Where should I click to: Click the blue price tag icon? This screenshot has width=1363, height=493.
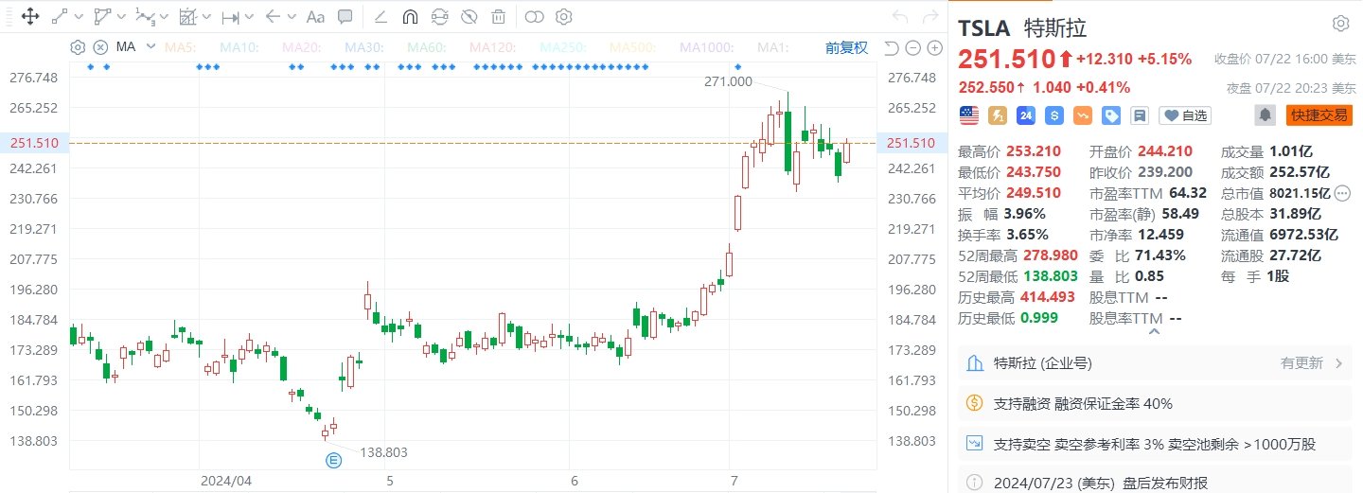pos(1111,115)
